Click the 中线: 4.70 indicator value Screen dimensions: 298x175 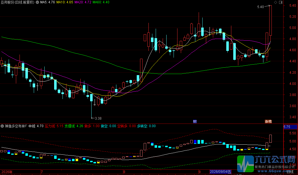36,126
